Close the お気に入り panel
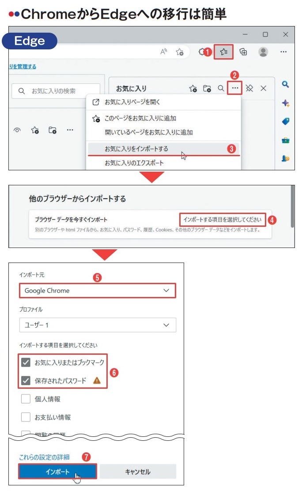Image resolution: width=302 pixels, height=492 pixels. 264,89
